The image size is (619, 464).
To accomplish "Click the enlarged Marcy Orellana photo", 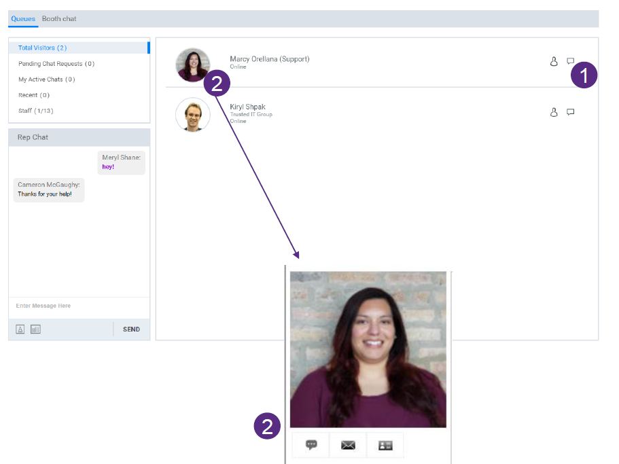I will 368,350.
